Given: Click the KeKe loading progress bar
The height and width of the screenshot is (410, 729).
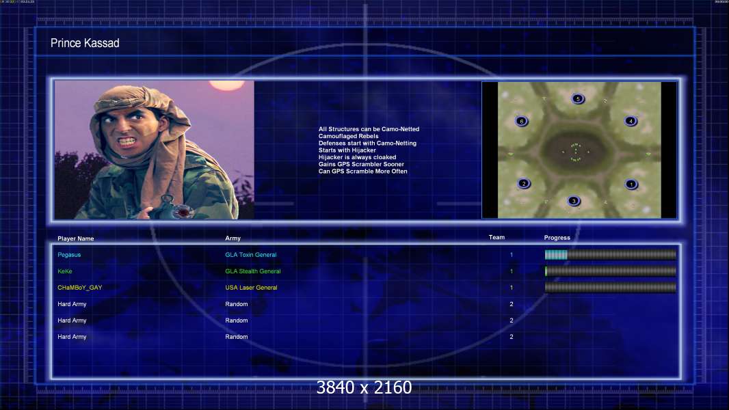Looking at the screenshot, I should tap(611, 271).
